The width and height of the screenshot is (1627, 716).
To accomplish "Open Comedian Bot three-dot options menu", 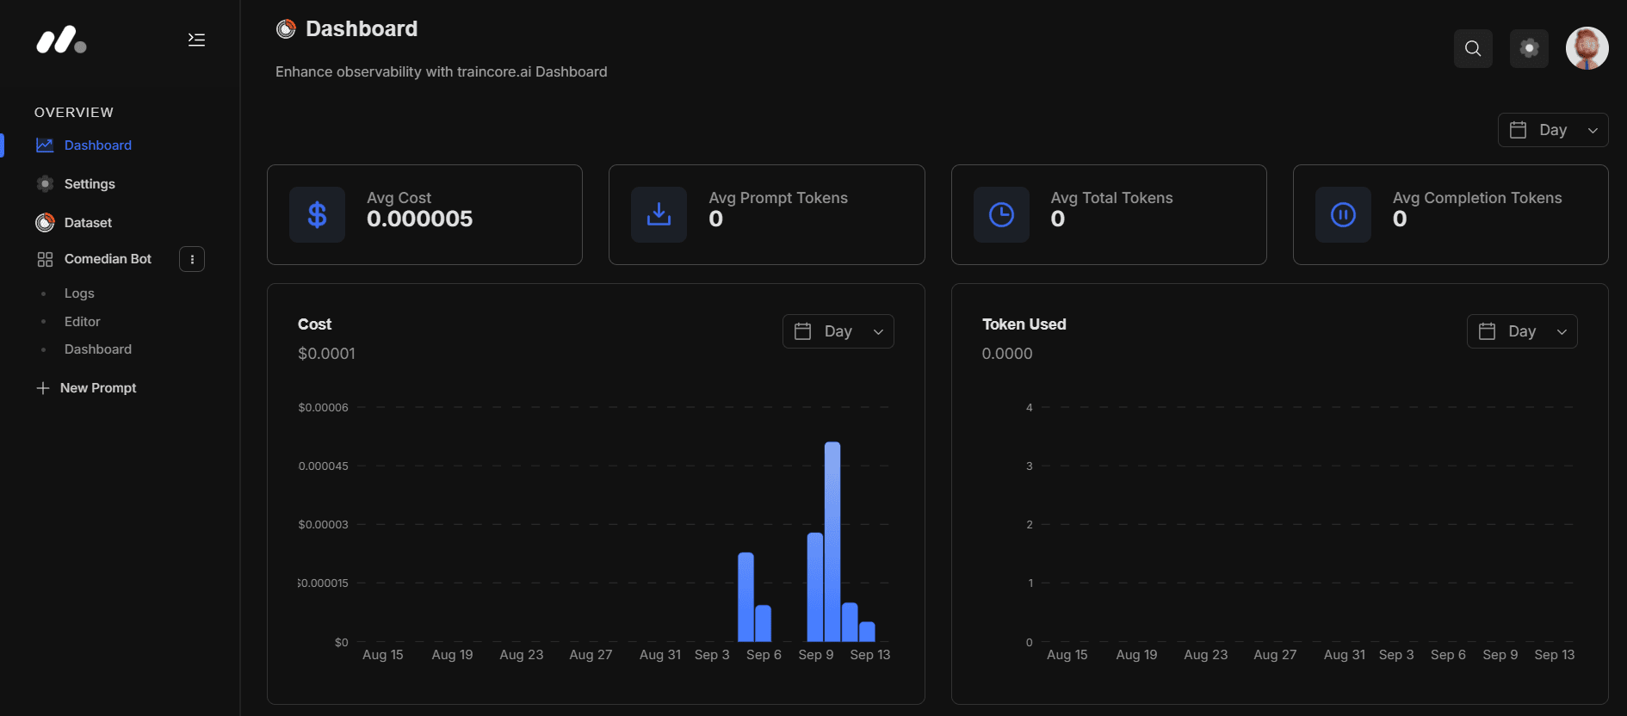I will point(192,259).
